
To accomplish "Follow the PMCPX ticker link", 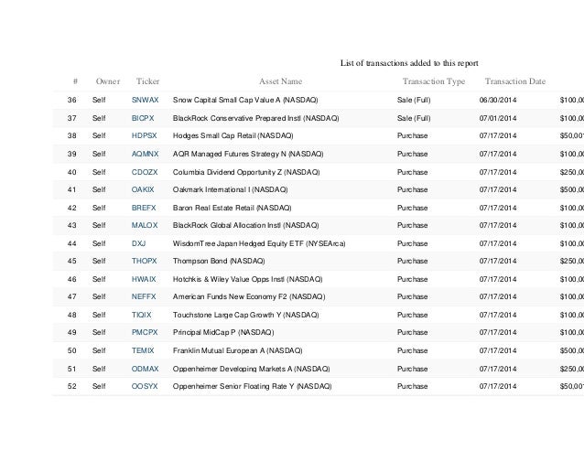I will [x=145, y=332].
